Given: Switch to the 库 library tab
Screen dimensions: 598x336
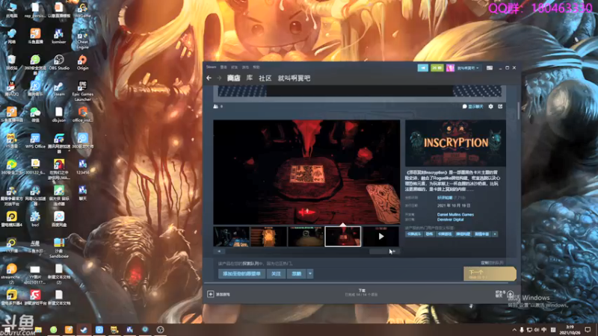Looking at the screenshot, I should coord(250,78).
